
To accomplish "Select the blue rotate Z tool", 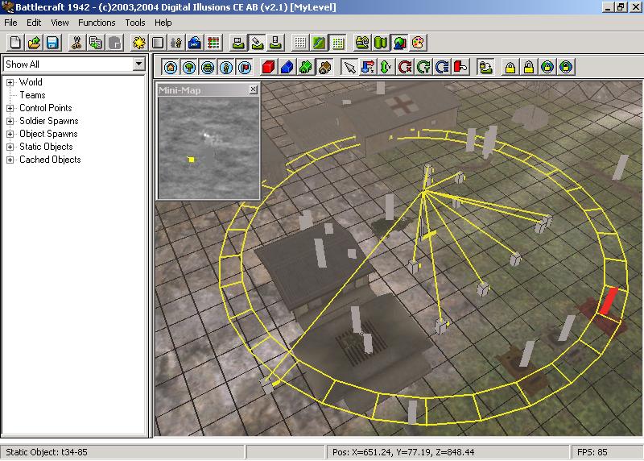I will [x=442, y=67].
